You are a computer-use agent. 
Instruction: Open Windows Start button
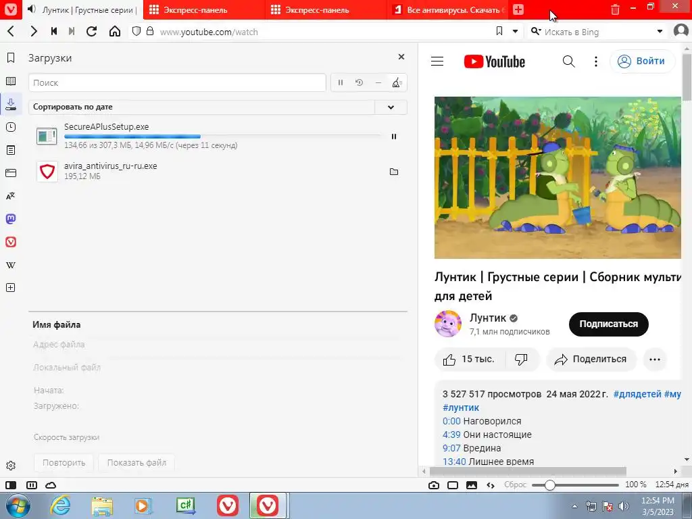tap(17, 506)
